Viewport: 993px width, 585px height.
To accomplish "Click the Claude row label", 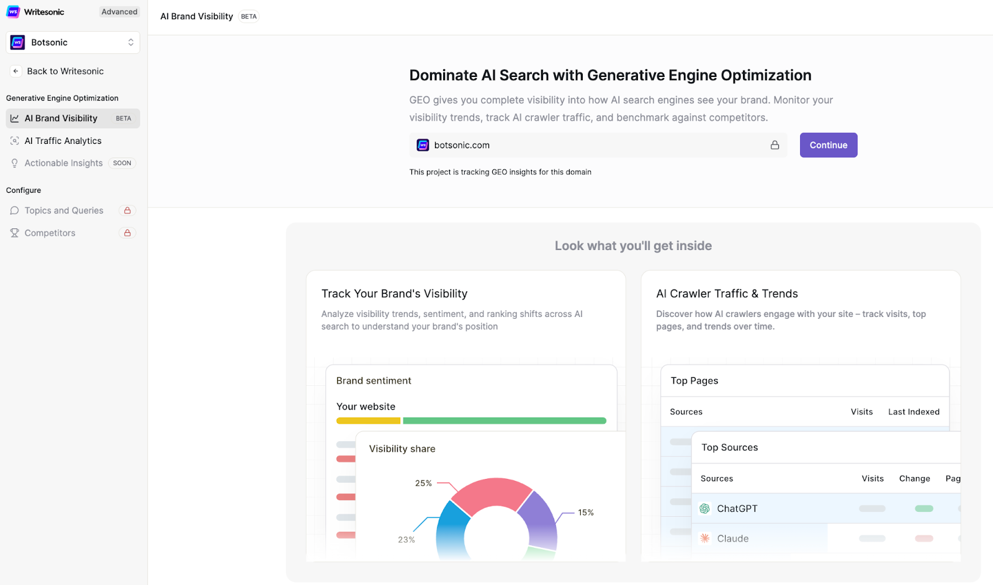I will (733, 538).
